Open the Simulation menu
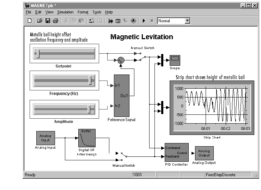The width and height of the screenshot is (261, 190). click(x=65, y=12)
